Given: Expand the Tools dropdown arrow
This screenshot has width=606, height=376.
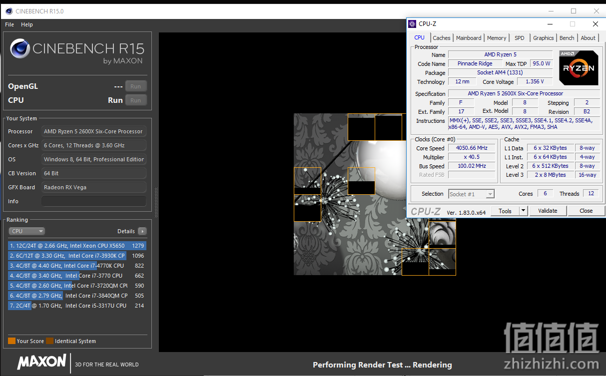Looking at the screenshot, I should pyautogui.click(x=524, y=211).
